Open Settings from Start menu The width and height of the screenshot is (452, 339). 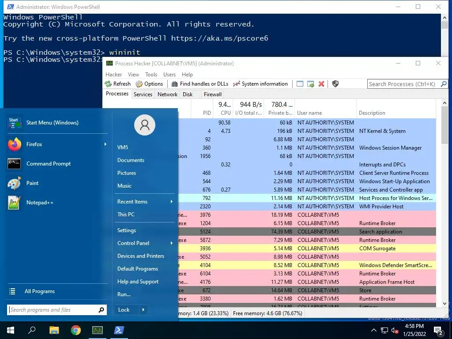pyautogui.click(x=127, y=230)
